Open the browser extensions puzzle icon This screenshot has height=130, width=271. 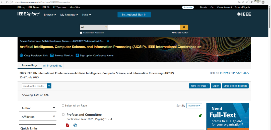tap(252, 2)
